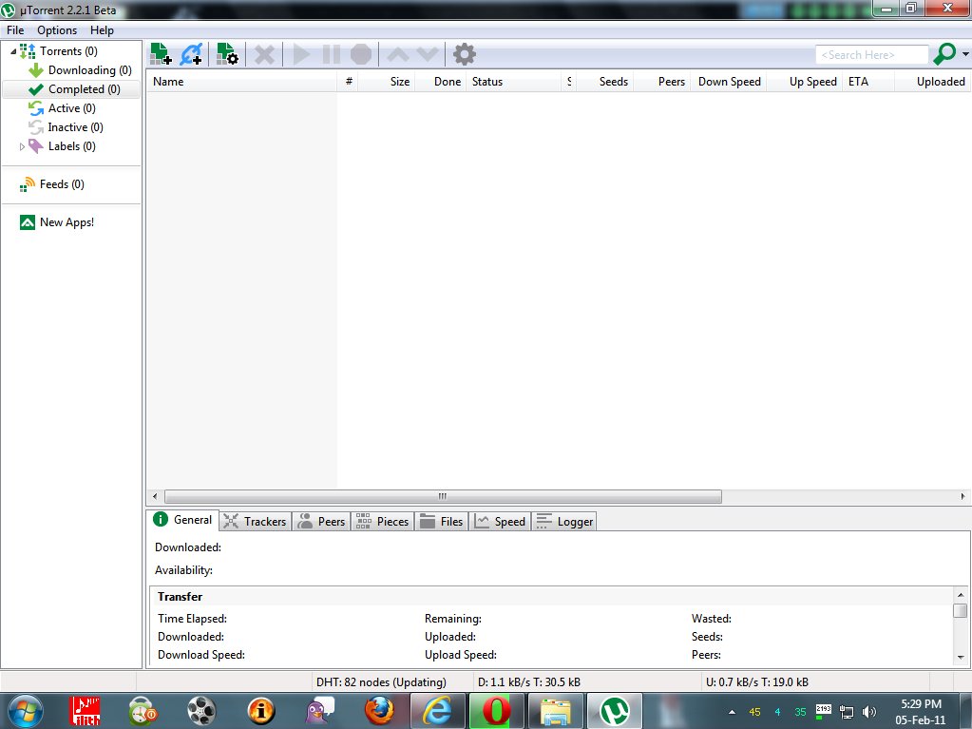Open the search engine dropdown arrow
The height and width of the screenshot is (729, 972).
point(965,54)
